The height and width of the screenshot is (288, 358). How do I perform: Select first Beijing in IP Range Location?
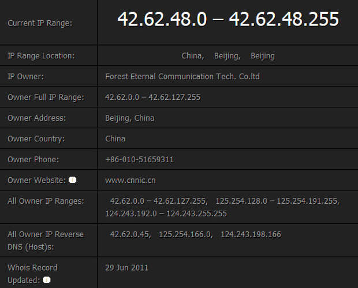point(228,56)
